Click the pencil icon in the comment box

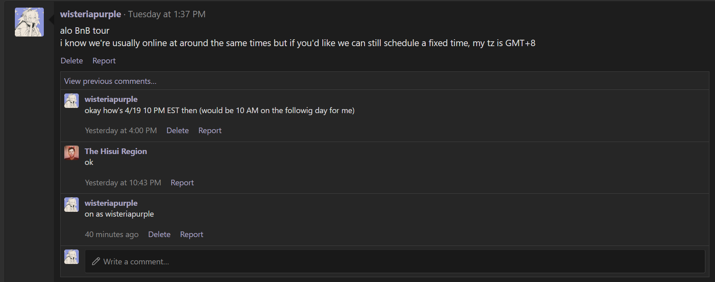(96, 262)
